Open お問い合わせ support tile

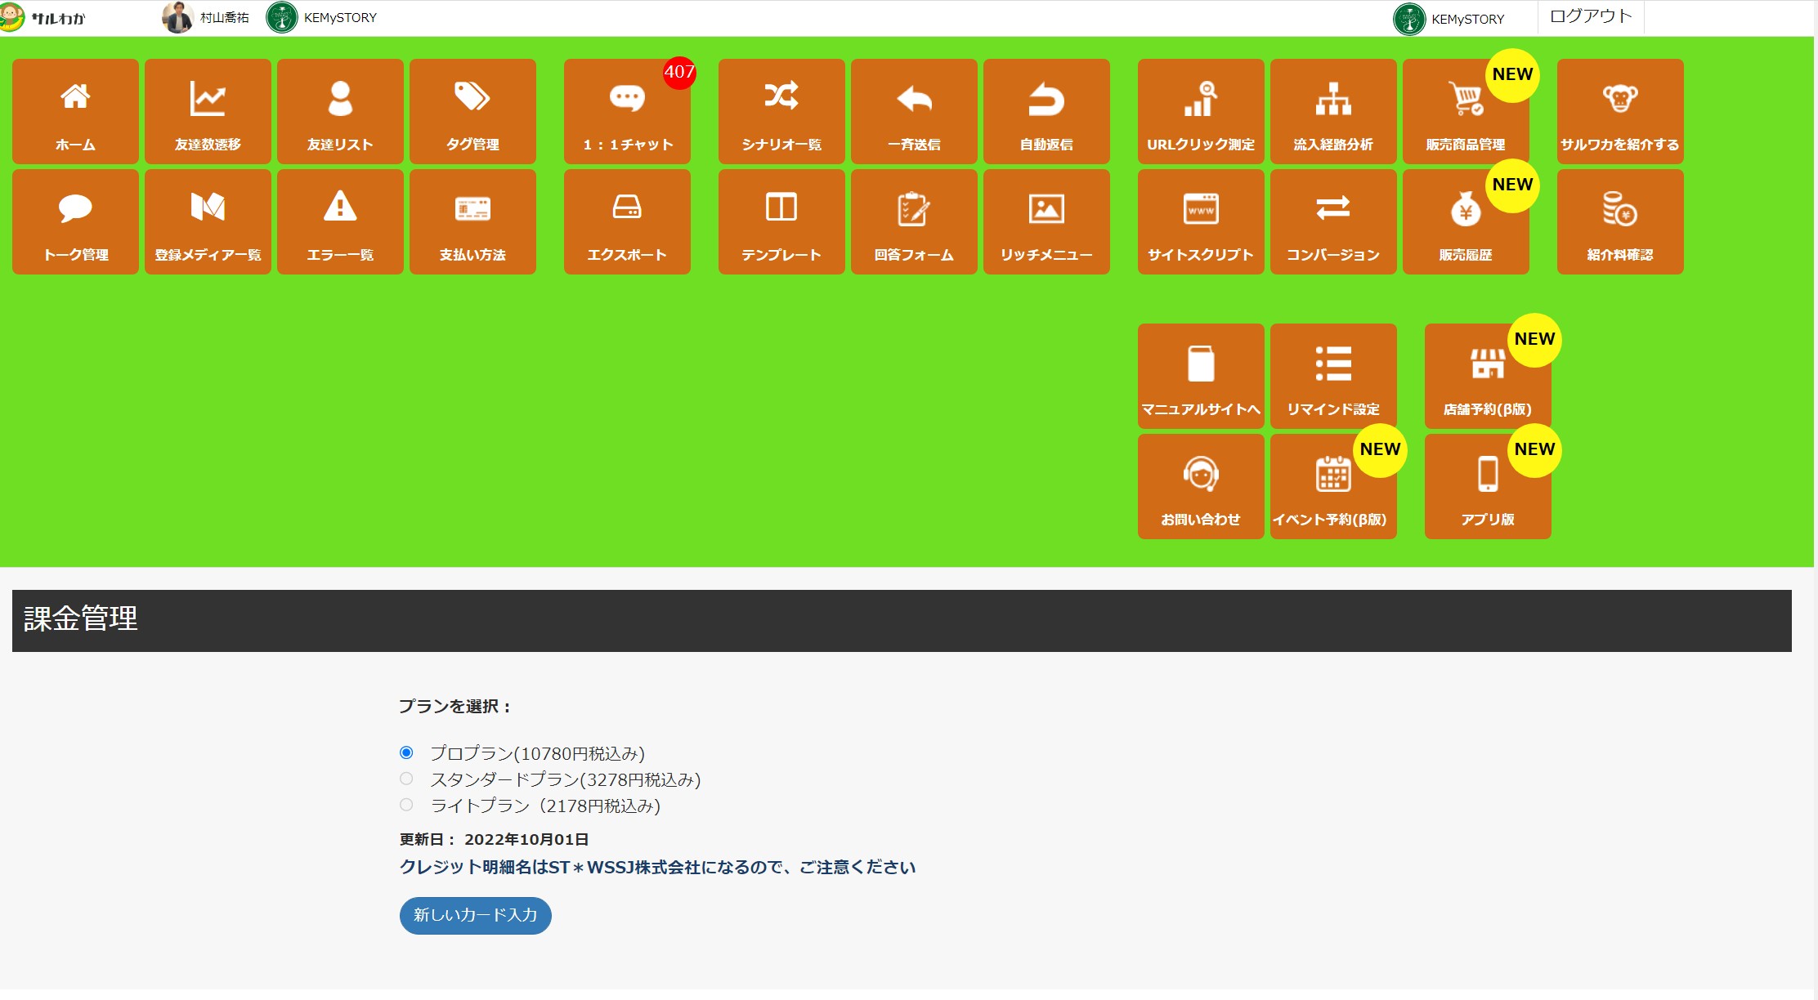point(1201,486)
